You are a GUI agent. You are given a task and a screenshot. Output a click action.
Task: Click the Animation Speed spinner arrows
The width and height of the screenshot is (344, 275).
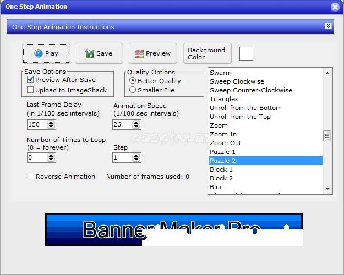[137, 125]
